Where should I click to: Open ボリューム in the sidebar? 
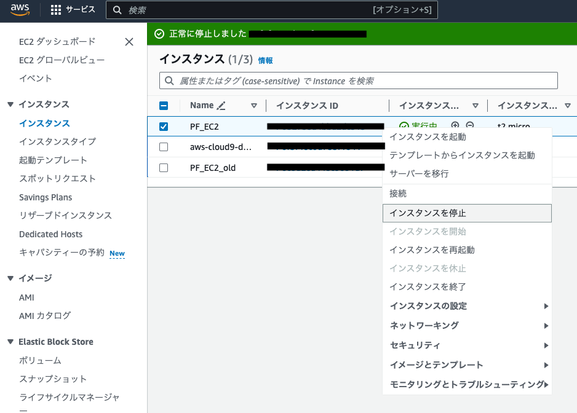(40, 361)
